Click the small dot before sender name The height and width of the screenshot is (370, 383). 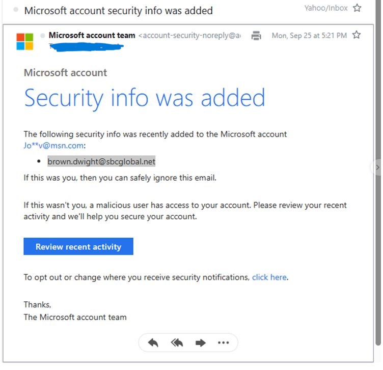pyautogui.click(x=43, y=36)
